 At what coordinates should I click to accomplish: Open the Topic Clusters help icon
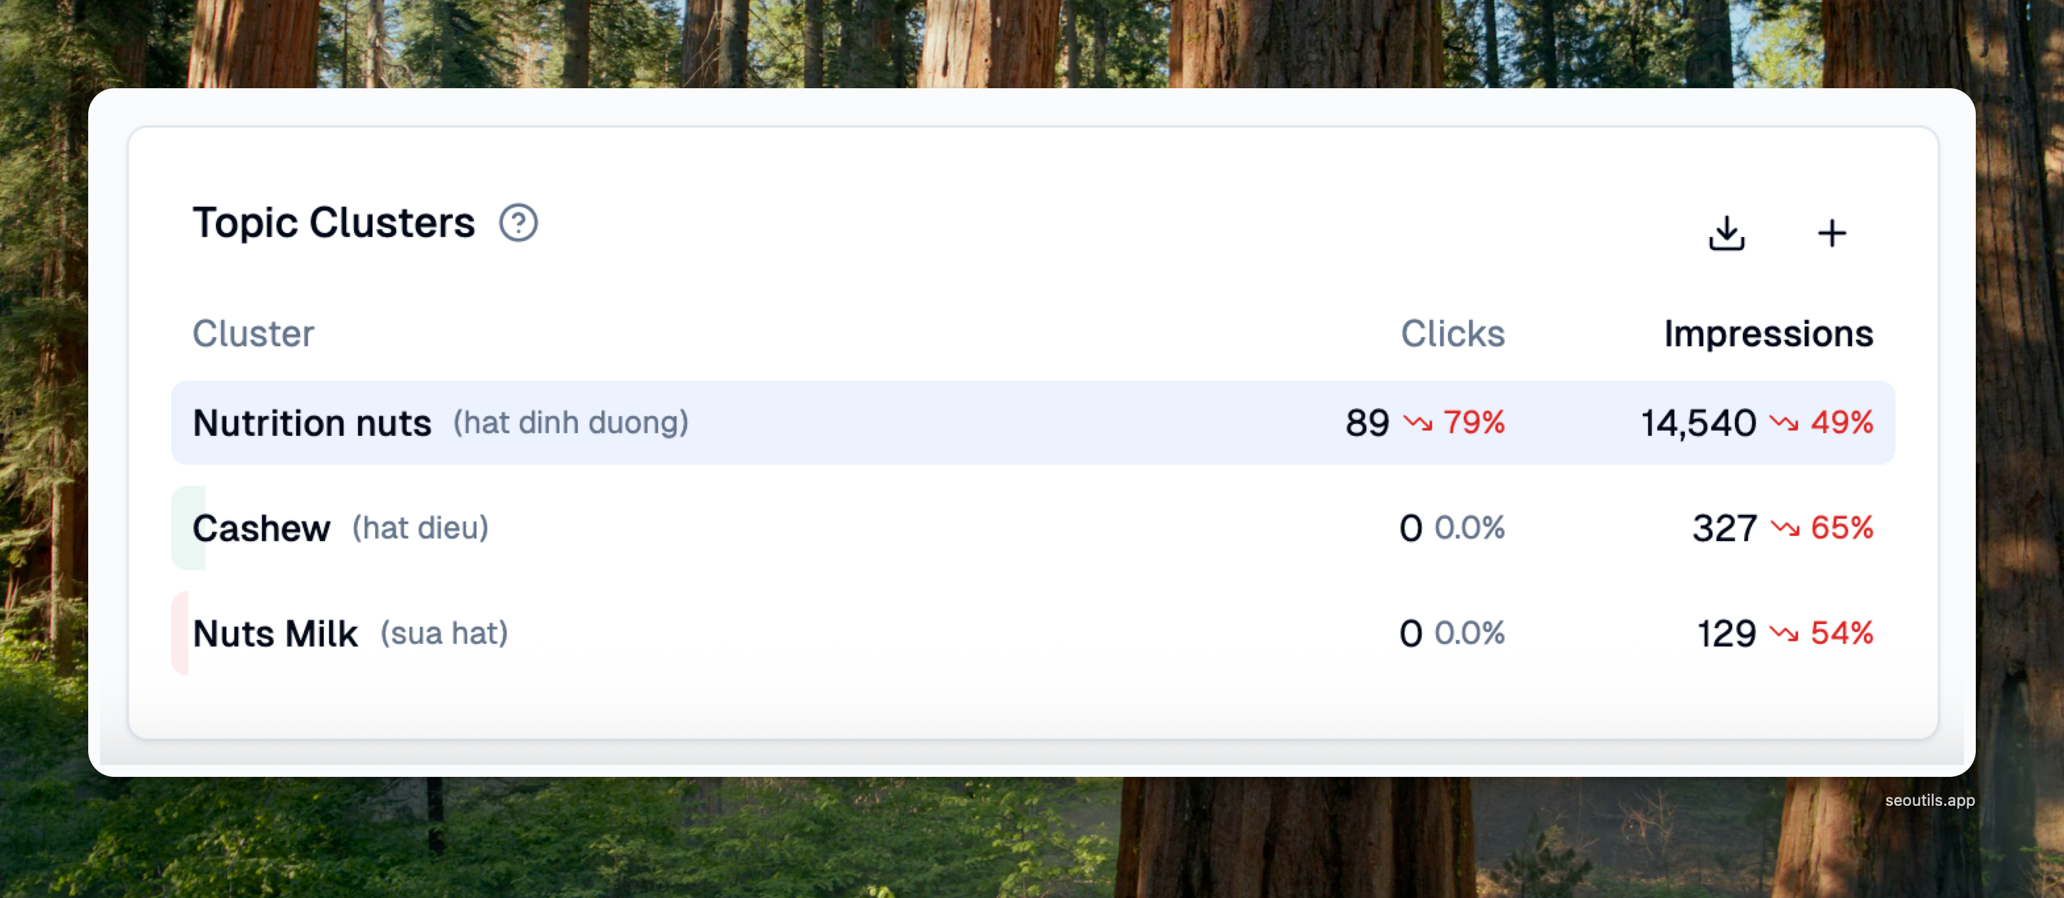click(x=519, y=223)
